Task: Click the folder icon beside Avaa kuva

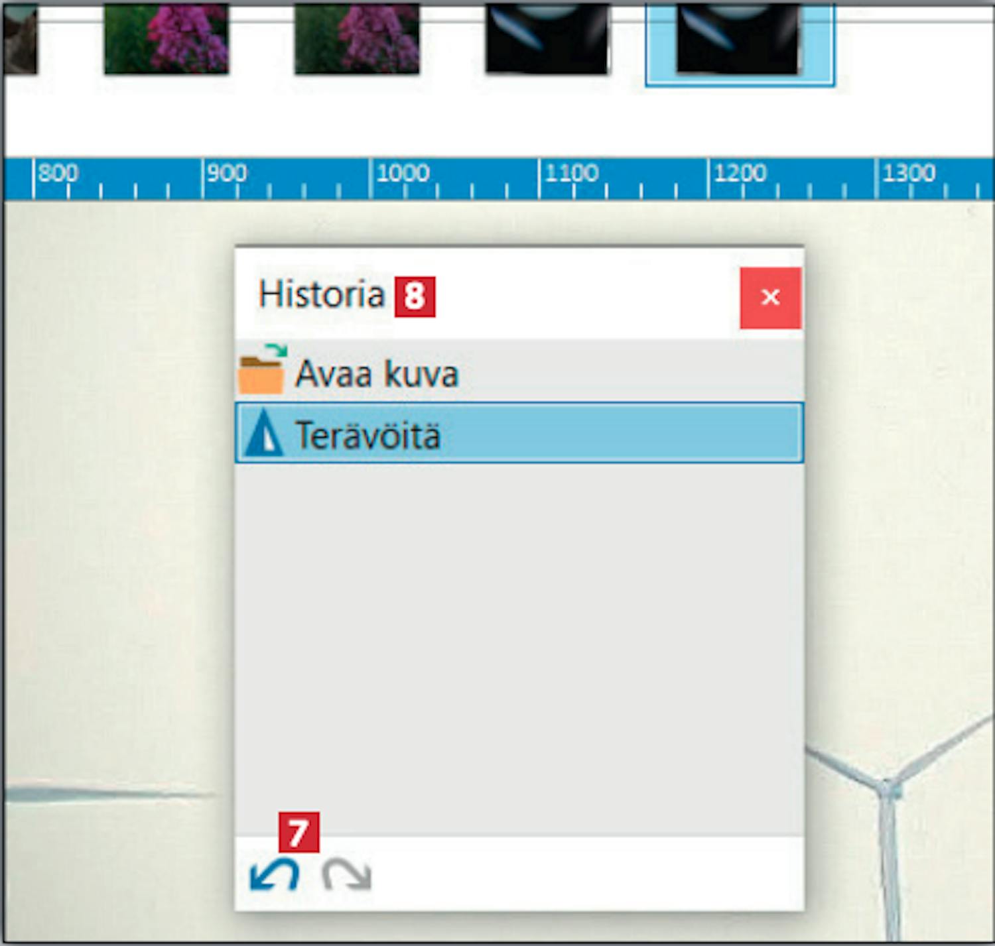Action: pos(262,370)
